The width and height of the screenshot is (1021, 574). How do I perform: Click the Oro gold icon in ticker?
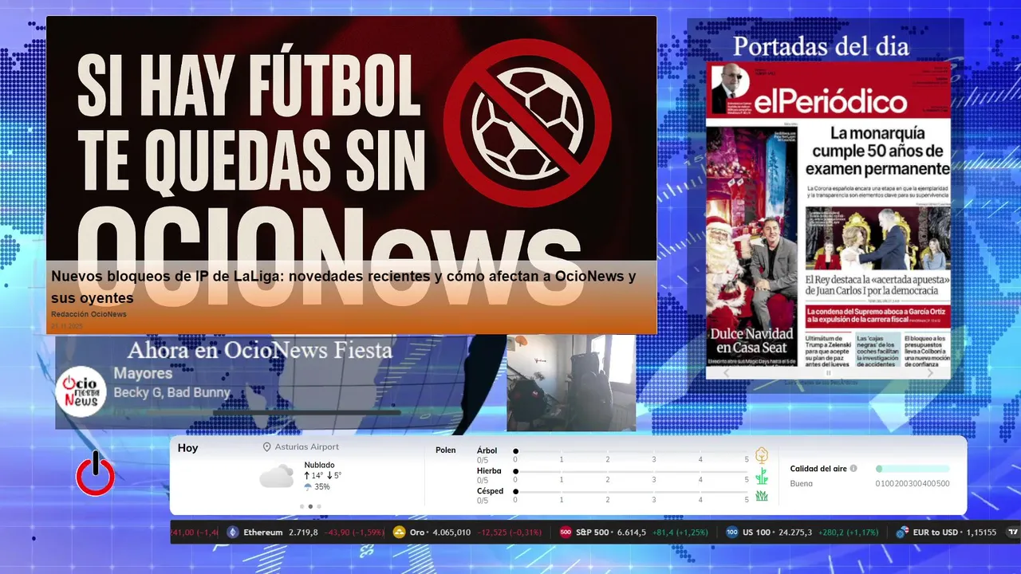click(400, 532)
